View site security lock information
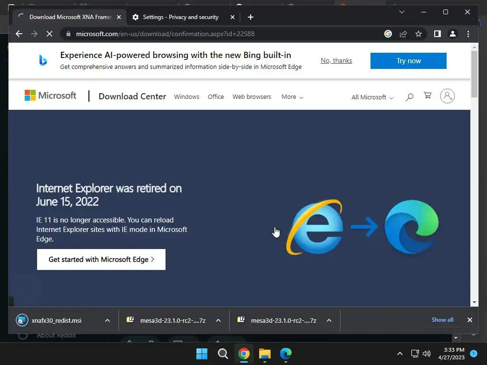Image resolution: width=487 pixels, height=365 pixels. [x=68, y=34]
